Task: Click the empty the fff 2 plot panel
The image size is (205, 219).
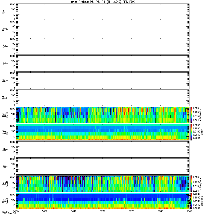Action: click(103, 166)
